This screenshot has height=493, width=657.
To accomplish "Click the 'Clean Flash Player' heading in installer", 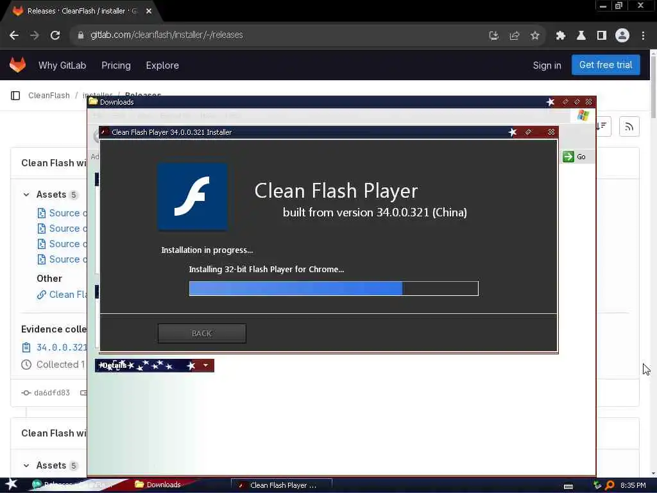I will (x=336, y=191).
